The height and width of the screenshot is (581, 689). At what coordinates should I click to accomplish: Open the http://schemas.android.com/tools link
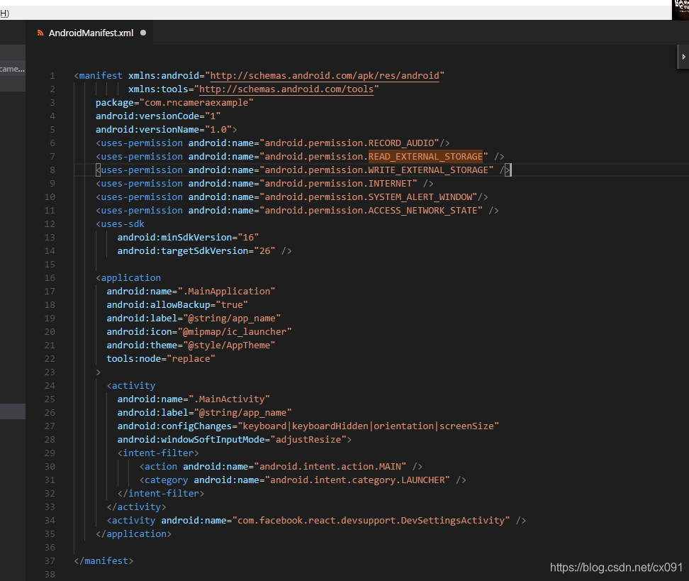tap(286, 89)
